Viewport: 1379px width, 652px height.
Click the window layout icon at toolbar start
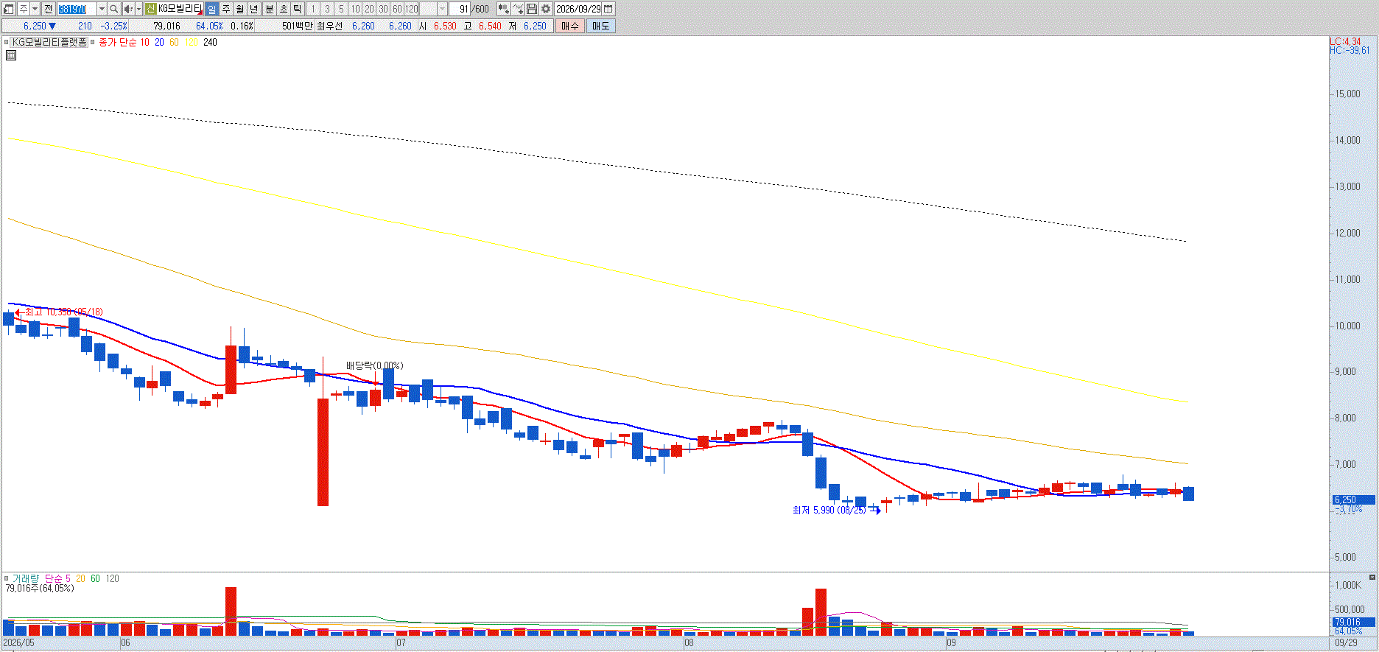click(x=9, y=9)
